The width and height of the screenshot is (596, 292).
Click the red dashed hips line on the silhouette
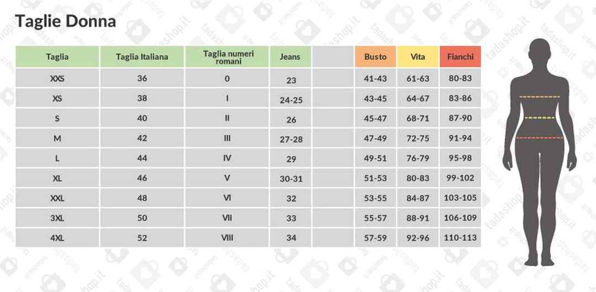pyautogui.click(x=539, y=137)
